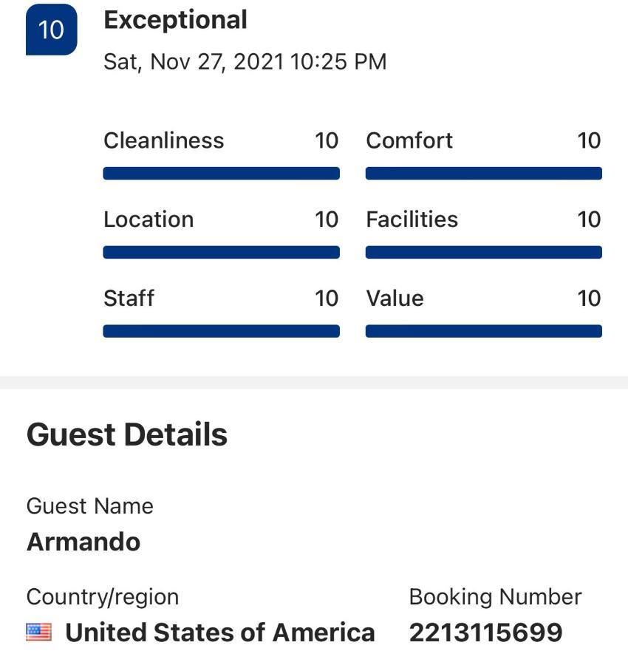Screen dimensions: 628x665
Task: Click the review date Sat, Nov 27, 2021
Action: point(194,62)
